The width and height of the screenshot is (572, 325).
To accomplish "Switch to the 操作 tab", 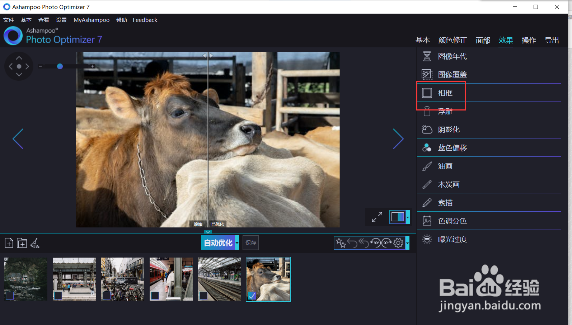I will [529, 40].
